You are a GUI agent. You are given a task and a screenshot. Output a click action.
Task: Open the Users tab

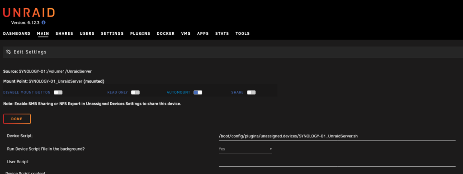click(87, 33)
